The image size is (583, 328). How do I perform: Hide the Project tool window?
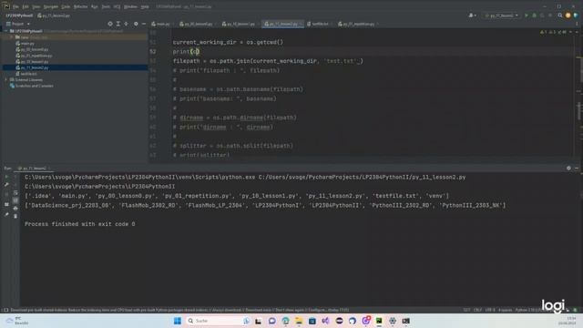(x=144, y=24)
